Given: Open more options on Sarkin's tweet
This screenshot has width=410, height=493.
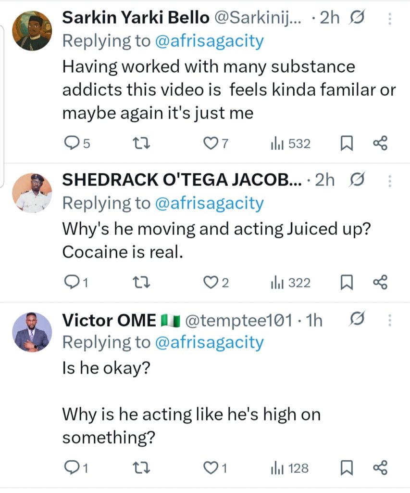Looking at the screenshot, I should [389, 19].
